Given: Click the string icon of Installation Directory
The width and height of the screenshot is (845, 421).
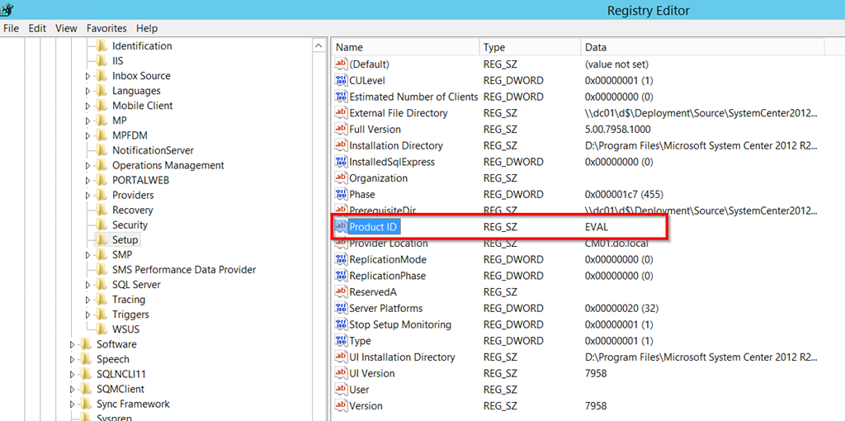Looking at the screenshot, I should pyautogui.click(x=341, y=145).
